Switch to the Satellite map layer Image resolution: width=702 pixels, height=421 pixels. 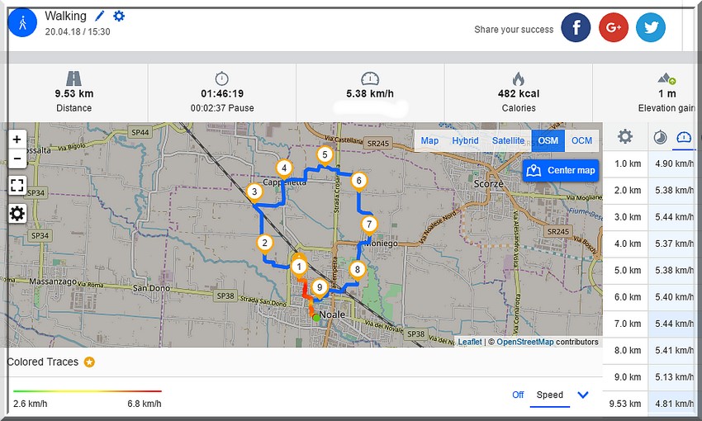pyautogui.click(x=508, y=140)
